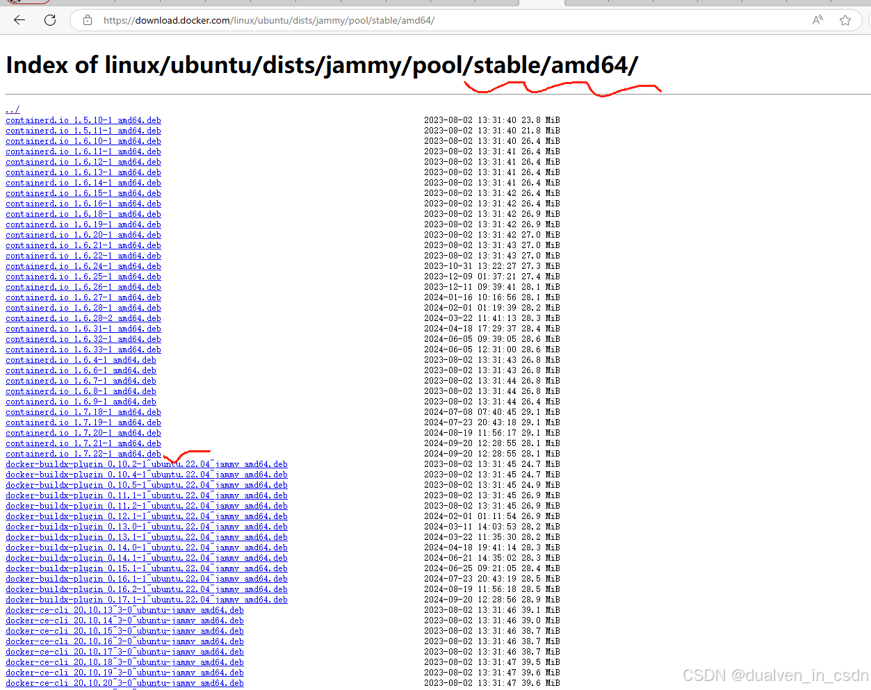Image resolution: width=871 pixels, height=690 pixels.
Task: Download containerd.io 1.6.9-1 amd64.deb
Action: click(81, 402)
